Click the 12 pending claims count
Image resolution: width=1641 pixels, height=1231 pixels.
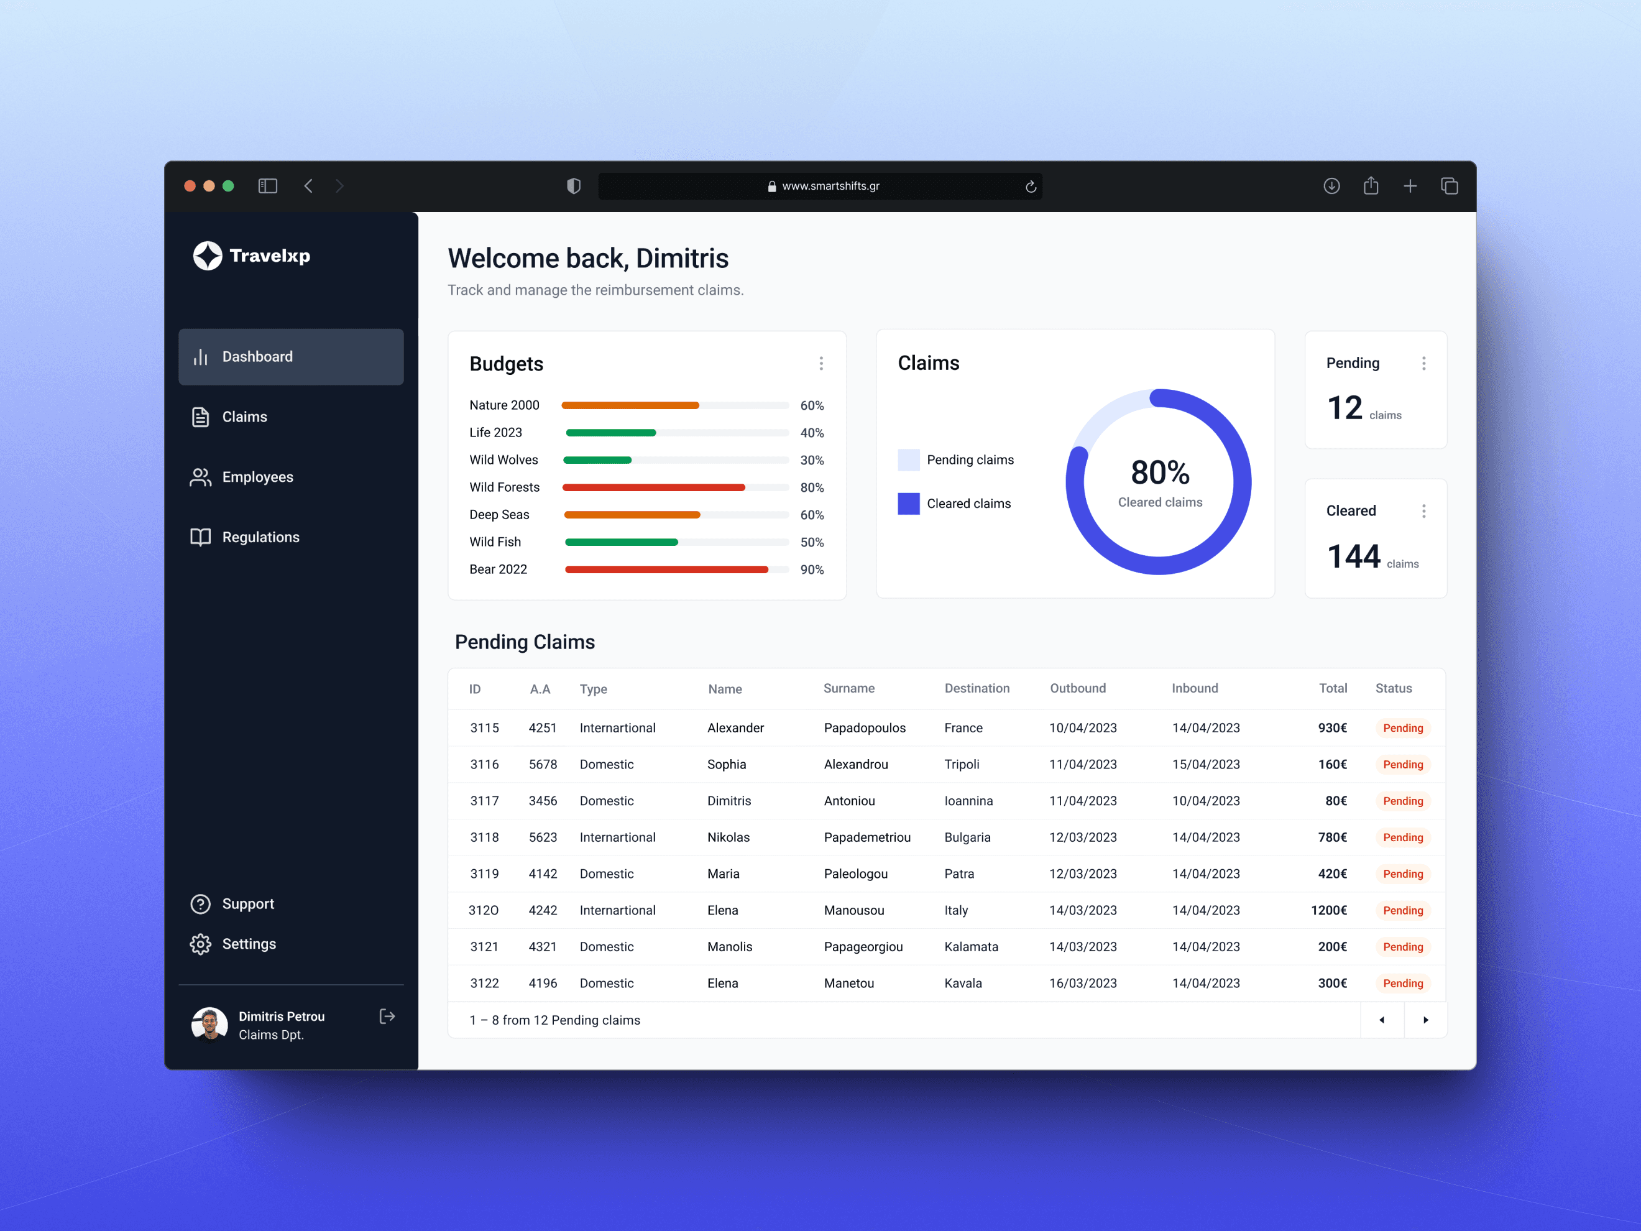point(1345,408)
